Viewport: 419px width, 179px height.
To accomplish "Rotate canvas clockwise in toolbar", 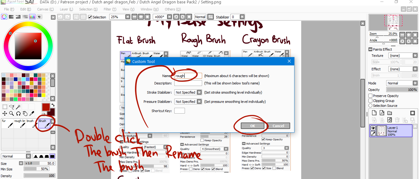I will click(183, 17).
